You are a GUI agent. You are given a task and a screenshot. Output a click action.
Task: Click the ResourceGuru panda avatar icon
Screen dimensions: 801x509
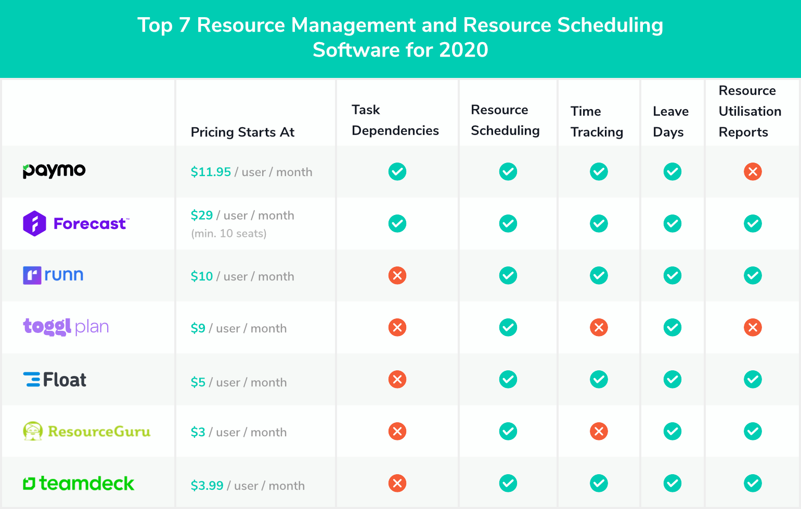(32, 431)
